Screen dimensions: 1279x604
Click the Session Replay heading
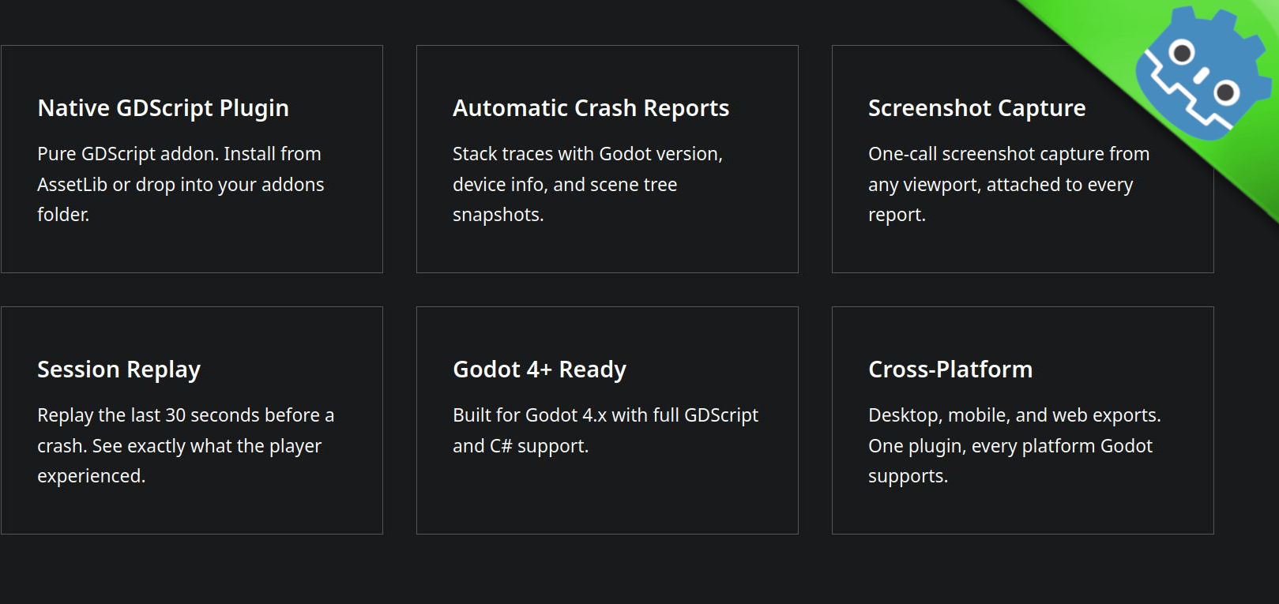(x=118, y=370)
